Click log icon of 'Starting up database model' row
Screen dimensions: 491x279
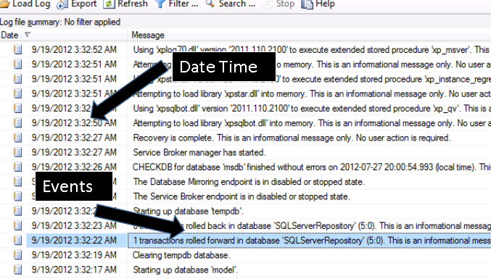(x=17, y=270)
